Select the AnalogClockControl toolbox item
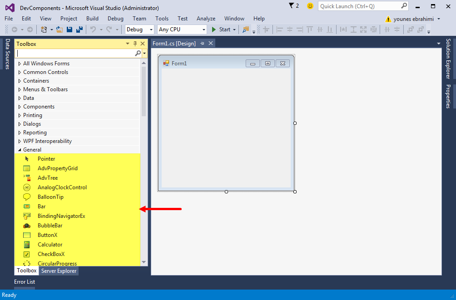 coord(62,187)
